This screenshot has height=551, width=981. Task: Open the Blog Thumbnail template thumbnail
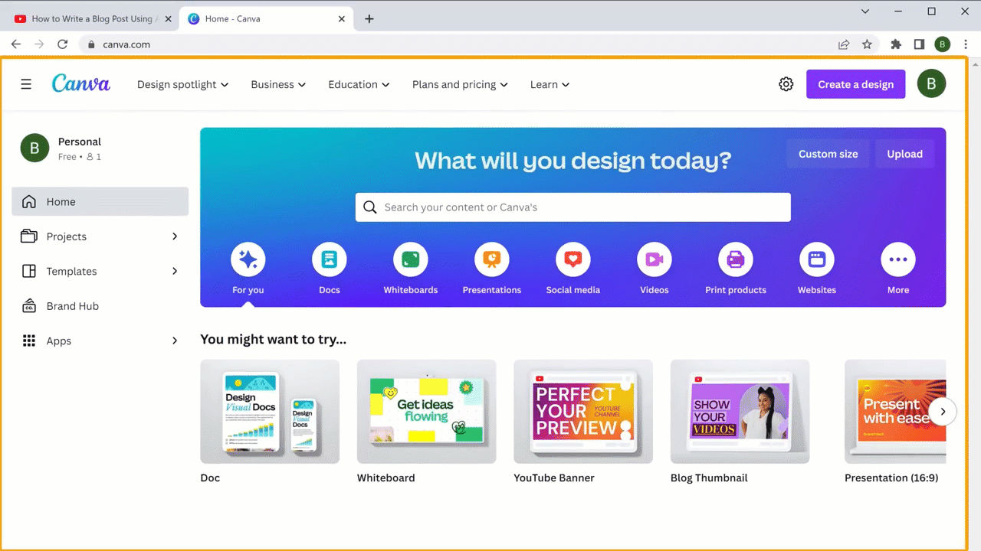[740, 412]
